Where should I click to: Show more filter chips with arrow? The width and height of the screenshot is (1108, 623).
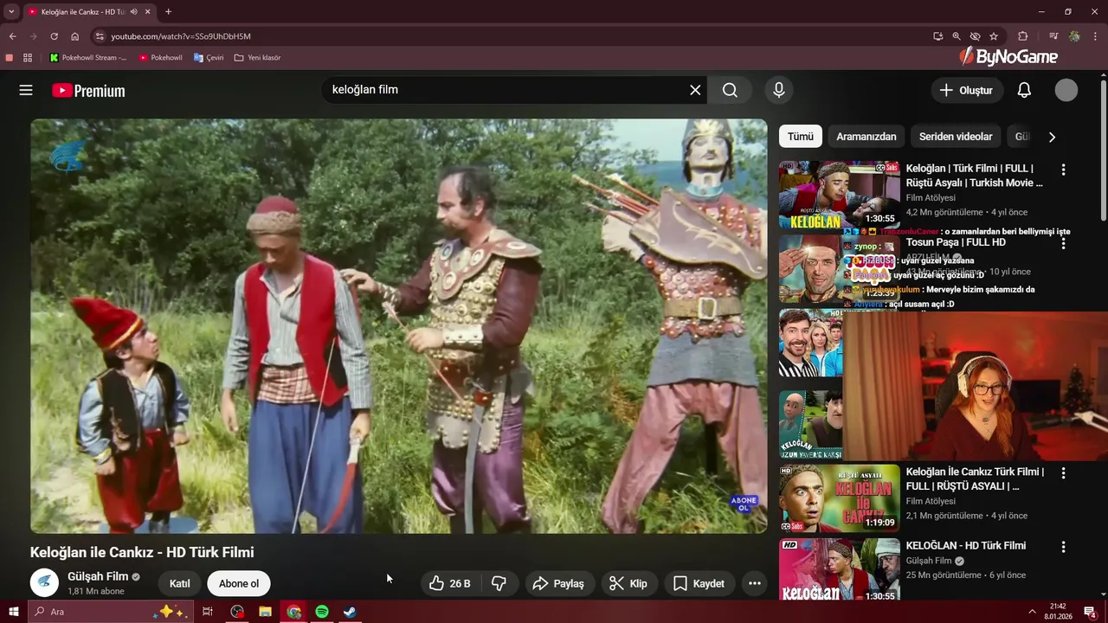pyautogui.click(x=1052, y=137)
